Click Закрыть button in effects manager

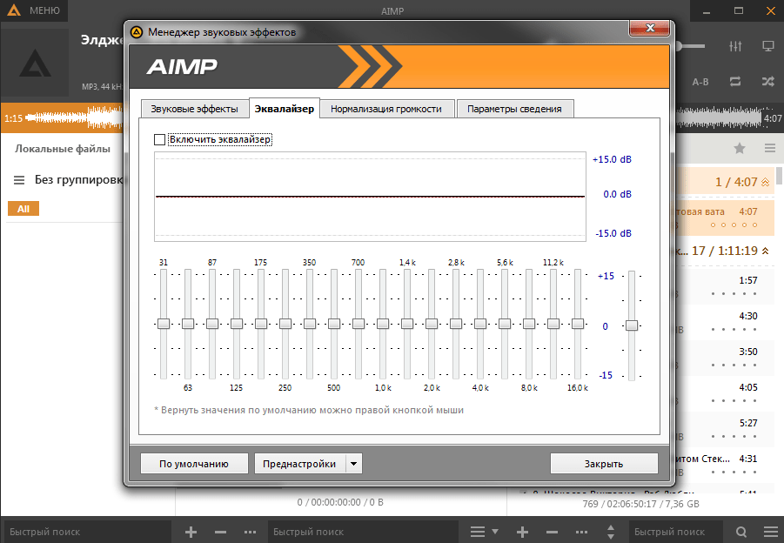(604, 464)
